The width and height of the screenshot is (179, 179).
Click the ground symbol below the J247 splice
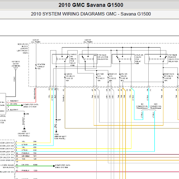[x=56, y=132]
